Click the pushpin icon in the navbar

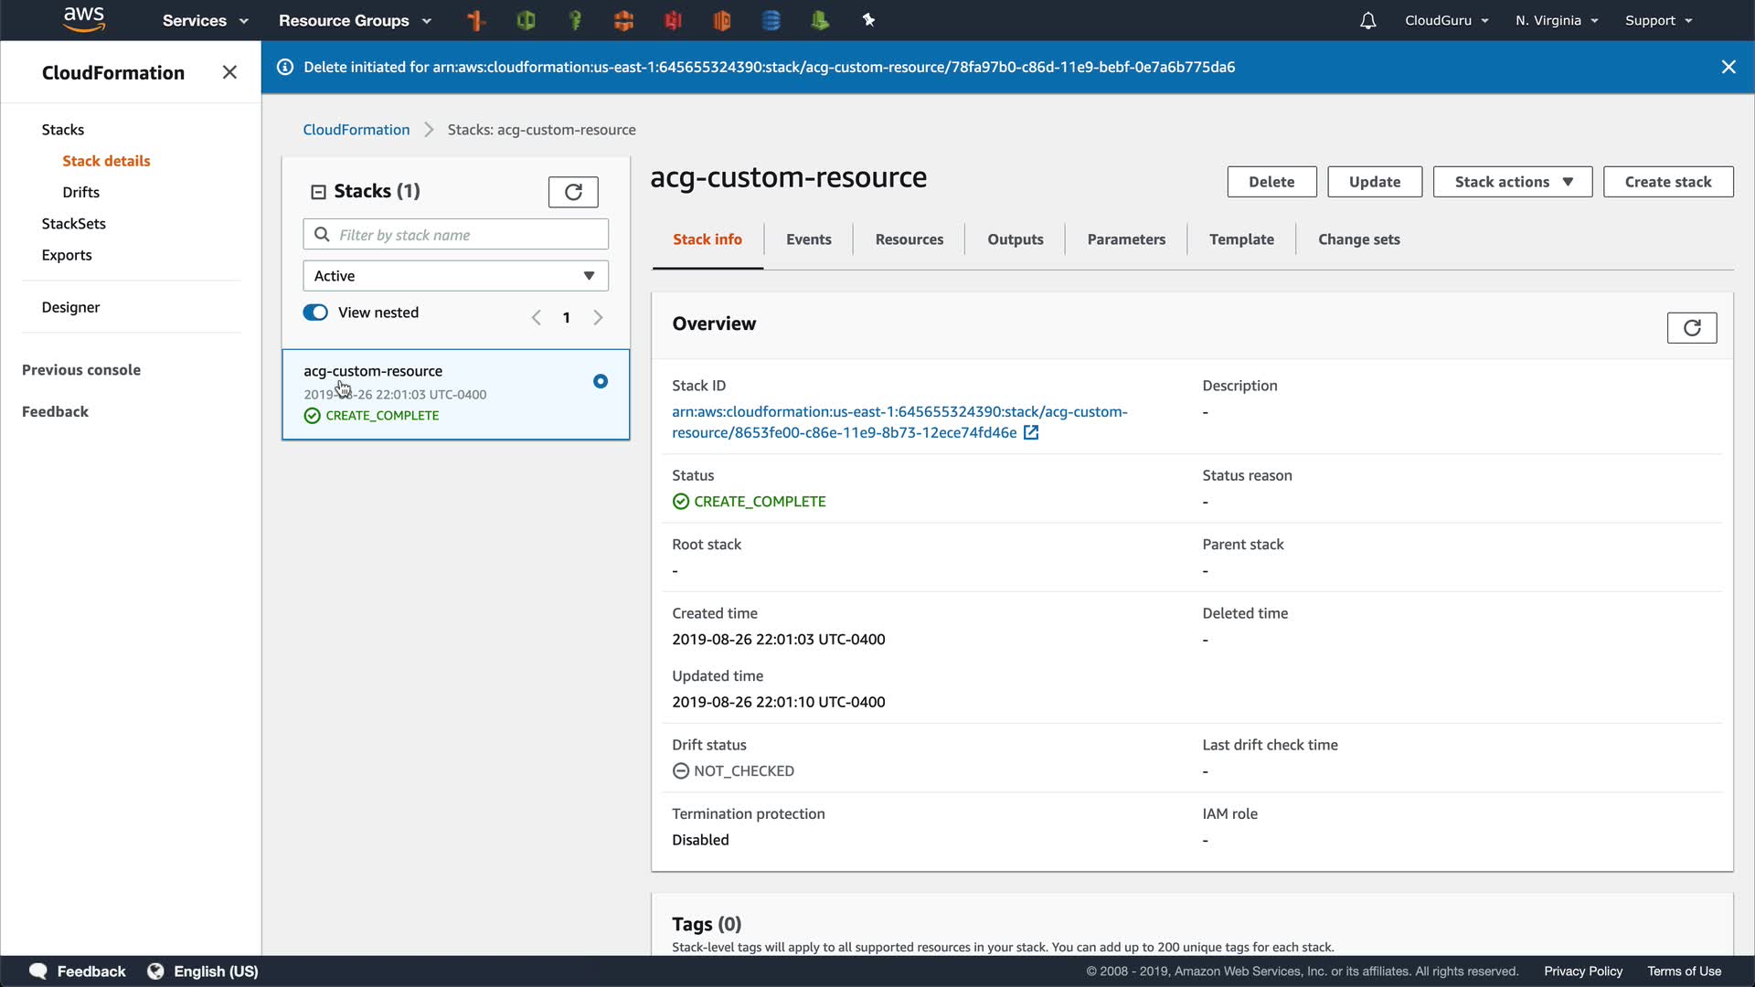(868, 20)
